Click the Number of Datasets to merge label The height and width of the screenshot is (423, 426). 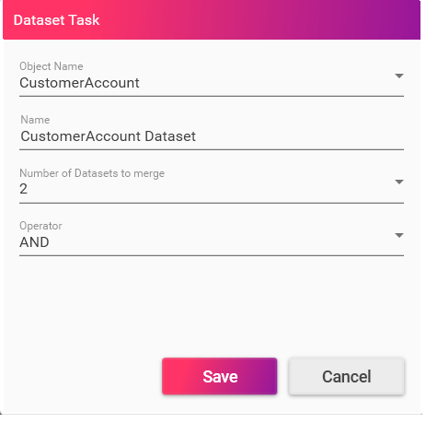pos(92,173)
